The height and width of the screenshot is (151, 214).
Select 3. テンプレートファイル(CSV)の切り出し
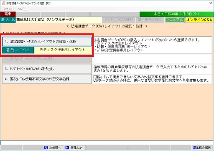pyautogui.click(x=47, y=69)
